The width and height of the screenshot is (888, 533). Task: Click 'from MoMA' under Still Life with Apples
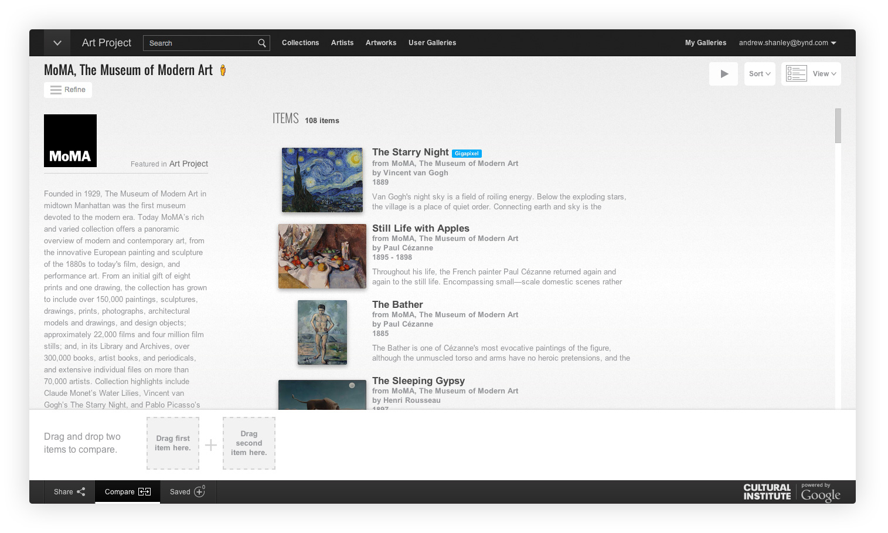click(x=445, y=239)
